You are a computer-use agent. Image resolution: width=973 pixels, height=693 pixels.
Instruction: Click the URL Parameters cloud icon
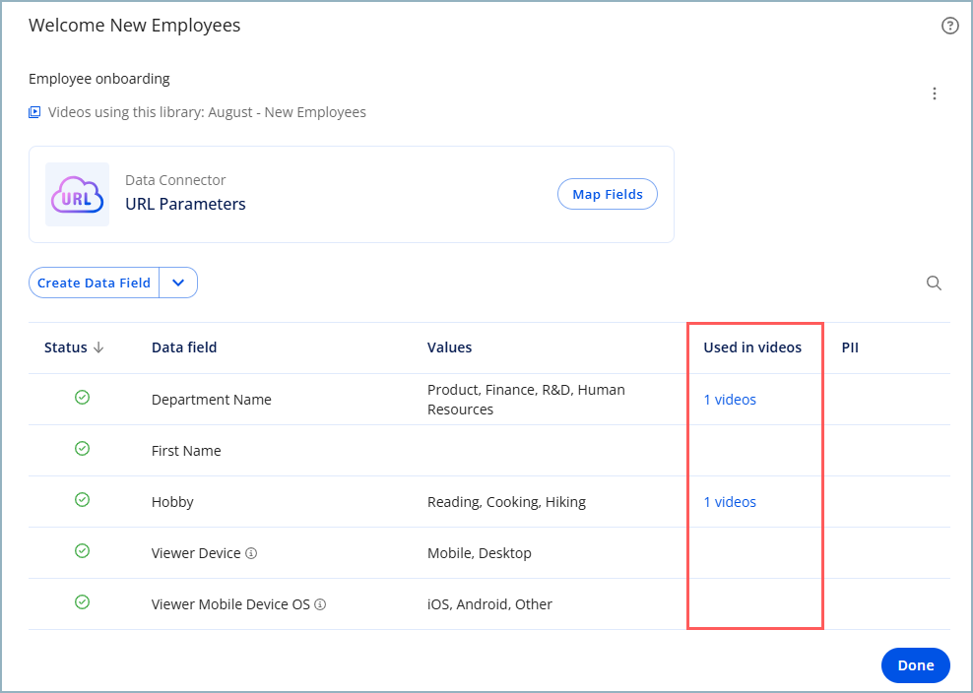click(x=78, y=194)
